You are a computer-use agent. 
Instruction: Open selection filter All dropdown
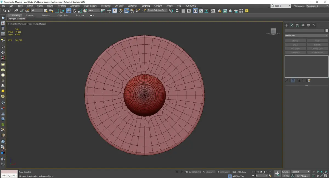[37, 10]
